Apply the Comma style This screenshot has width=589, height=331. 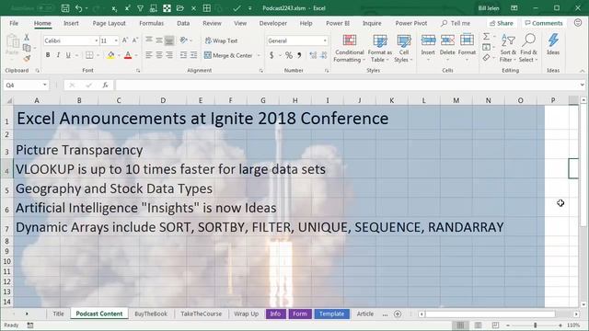click(x=299, y=55)
